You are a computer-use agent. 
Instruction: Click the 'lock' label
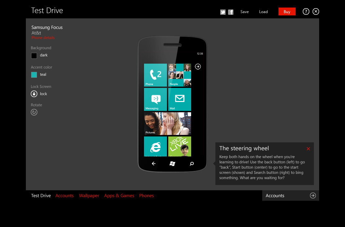tap(43, 94)
